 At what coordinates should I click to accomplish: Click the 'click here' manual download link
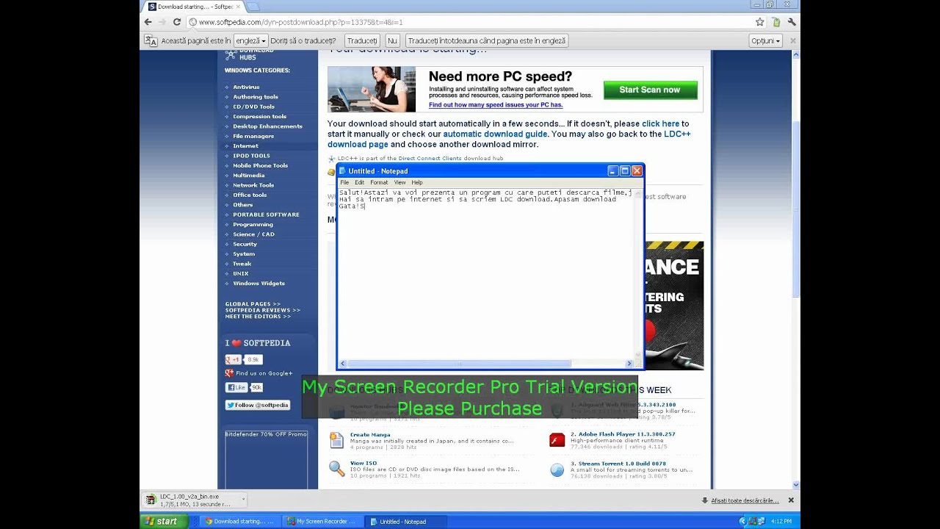click(x=660, y=123)
